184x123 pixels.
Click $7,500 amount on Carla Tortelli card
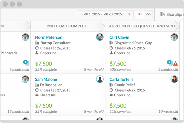(x=118, y=106)
